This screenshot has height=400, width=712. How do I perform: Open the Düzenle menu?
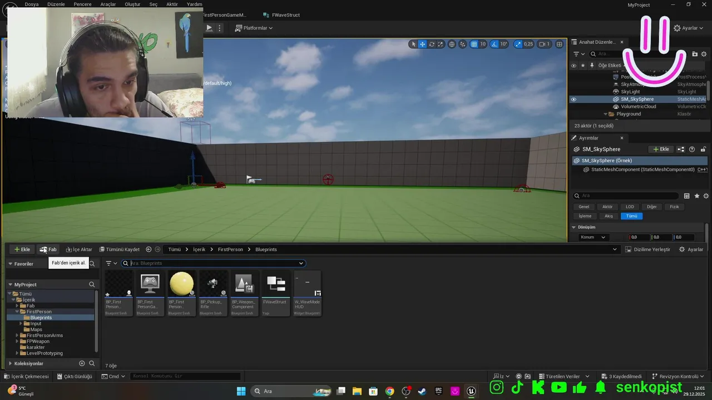tap(56, 4)
